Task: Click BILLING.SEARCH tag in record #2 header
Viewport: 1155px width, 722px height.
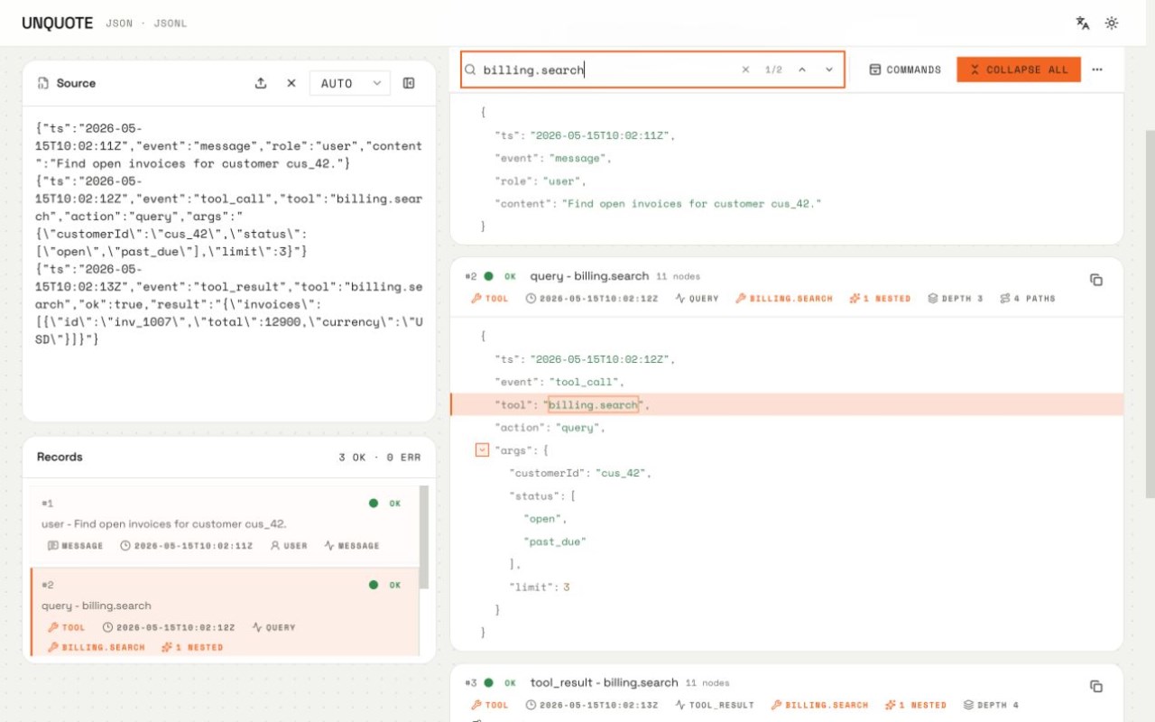Action: coord(784,299)
